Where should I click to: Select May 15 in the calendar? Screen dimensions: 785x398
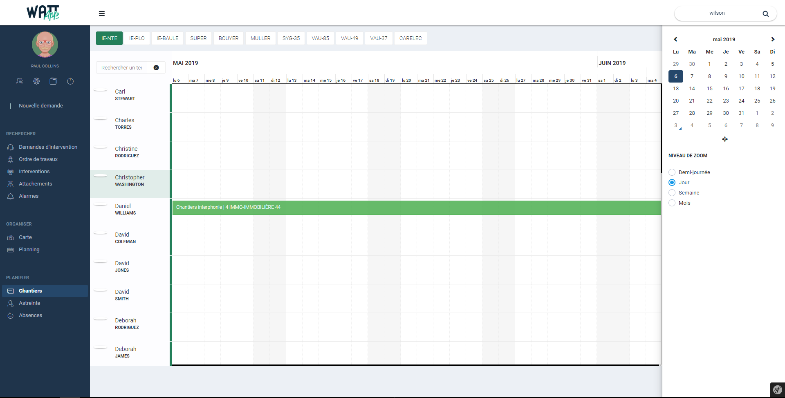709,89
